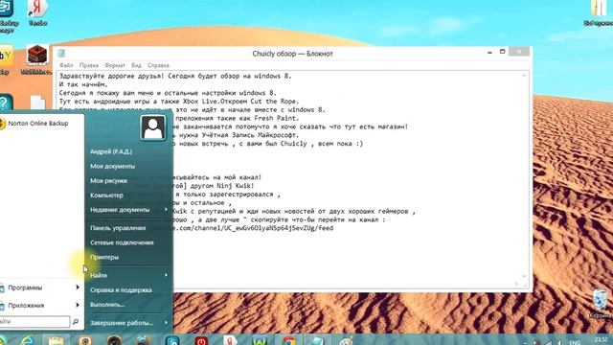Image resolution: width=613 pixels, height=345 pixels.
Task: Open the Завершение работы arrow options
Action: pyautogui.click(x=166, y=323)
